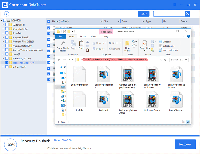This screenshot has width=200, height=154.
Task: Click the Explorer search box
Action: click(x=179, y=60)
